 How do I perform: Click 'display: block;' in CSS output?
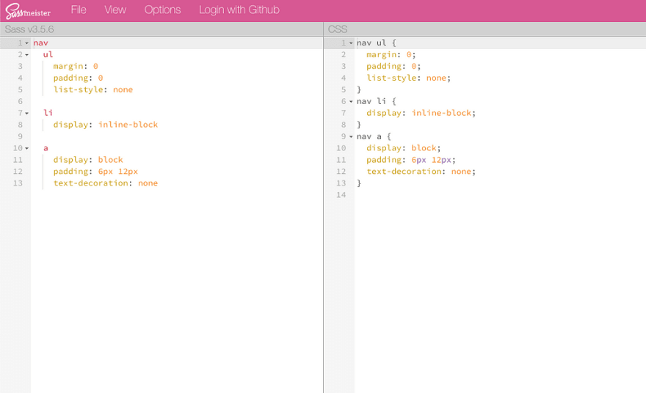pyautogui.click(x=404, y=148)
